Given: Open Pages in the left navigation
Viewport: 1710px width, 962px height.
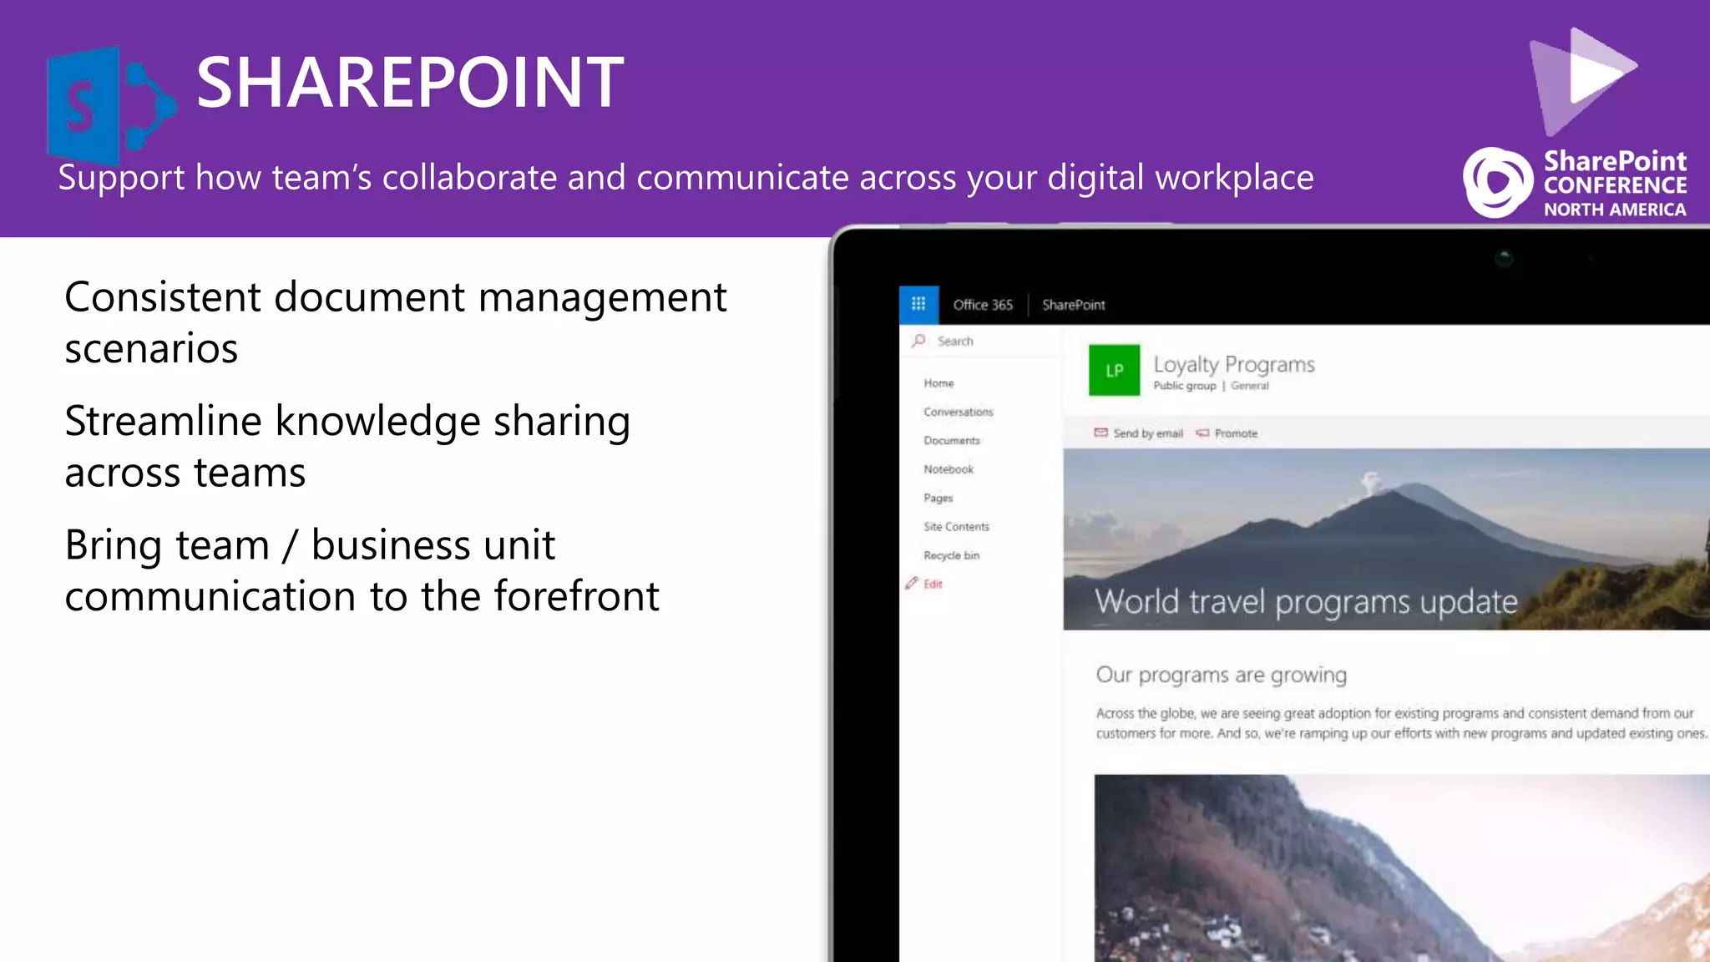Looking at the screenshot, I should (938, 498).
